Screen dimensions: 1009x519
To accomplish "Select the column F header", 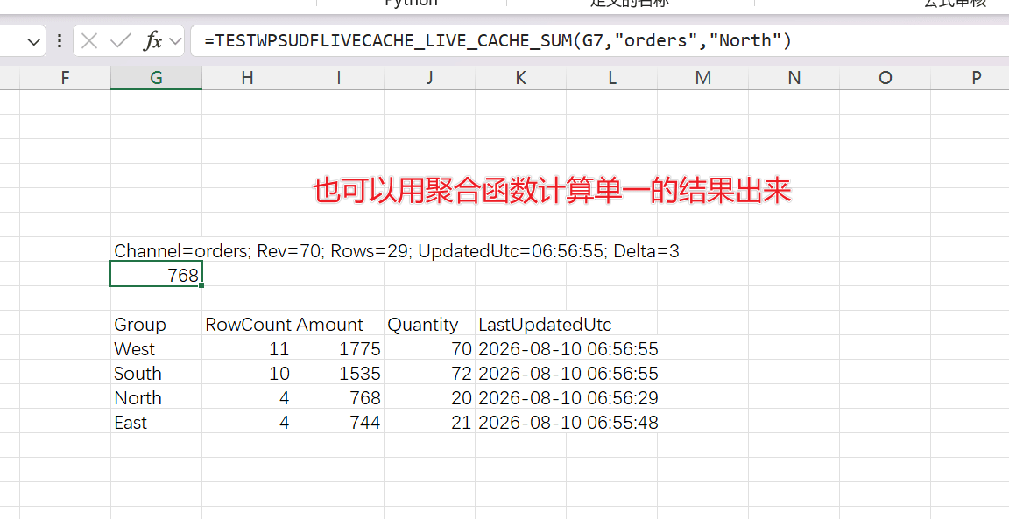I will [x=65, y=78].
